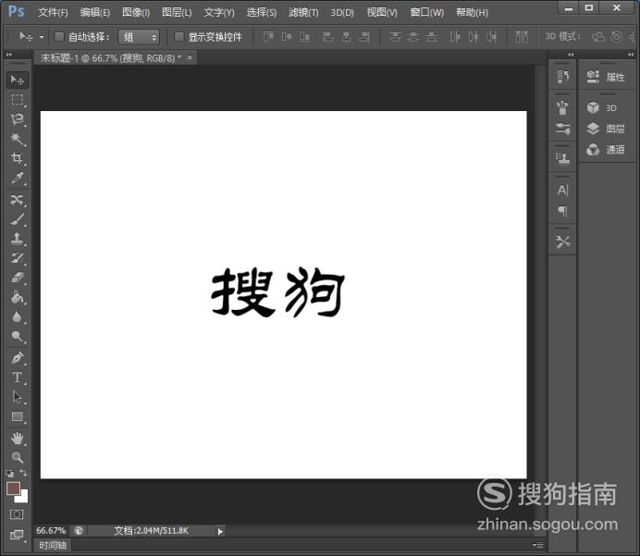This screenshot has width=640, height=556.
Task: Select the Hand tool
Action: pyautogui.click(x=18, y=439)
